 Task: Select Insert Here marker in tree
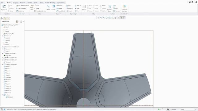click(x=7, y=55)
